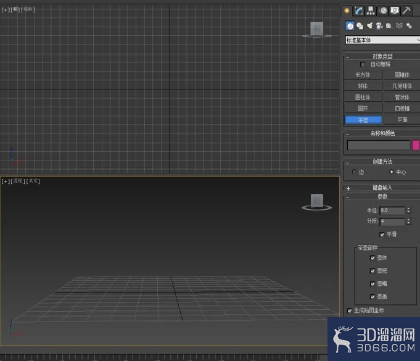Click the ViewCube compass ring in perspective view
The width and height of the screenshot is (420, 361).
coord(317,208)
